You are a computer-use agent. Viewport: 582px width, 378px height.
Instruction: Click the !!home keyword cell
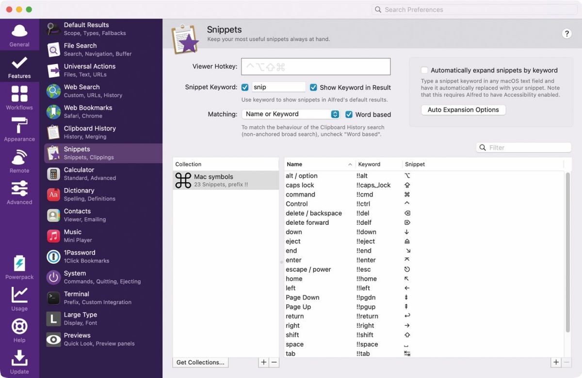367,279
